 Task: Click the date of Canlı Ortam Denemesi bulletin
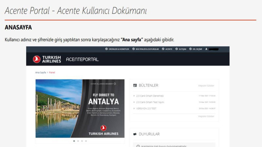[207, 96]
